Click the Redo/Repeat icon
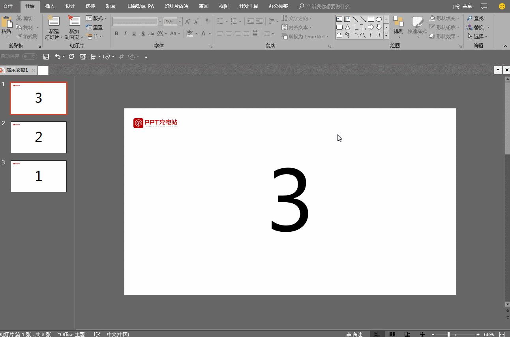This screenshot has height=337, width=510. (x=71, y=57)
